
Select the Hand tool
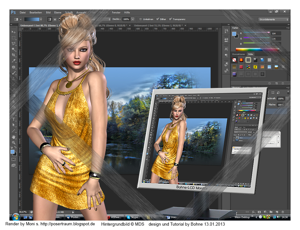click(13, 137)
